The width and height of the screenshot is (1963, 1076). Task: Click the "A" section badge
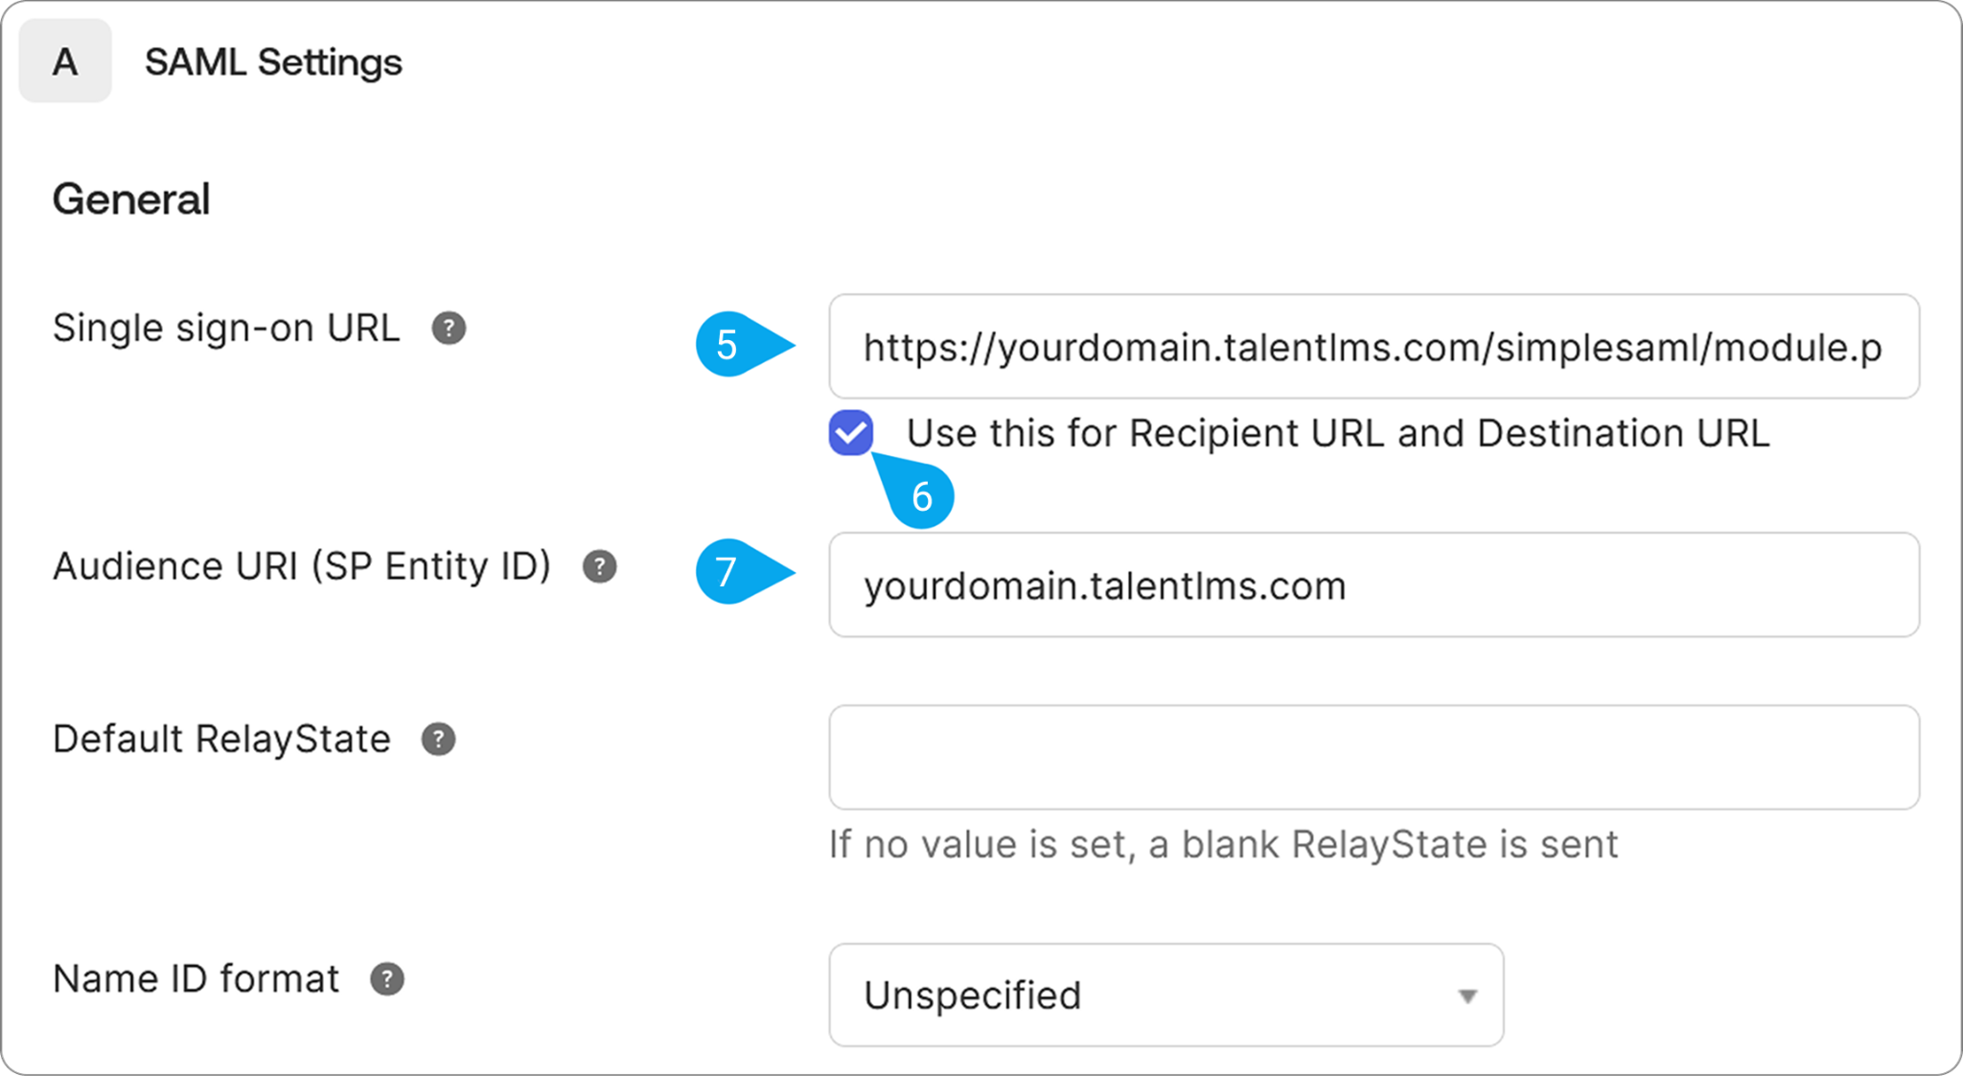pos(65,60)
